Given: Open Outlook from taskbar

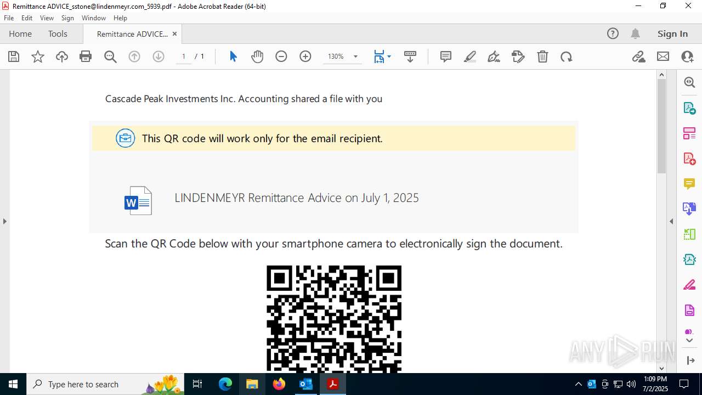Looking at the screenshot, I should tap(305, 384).
